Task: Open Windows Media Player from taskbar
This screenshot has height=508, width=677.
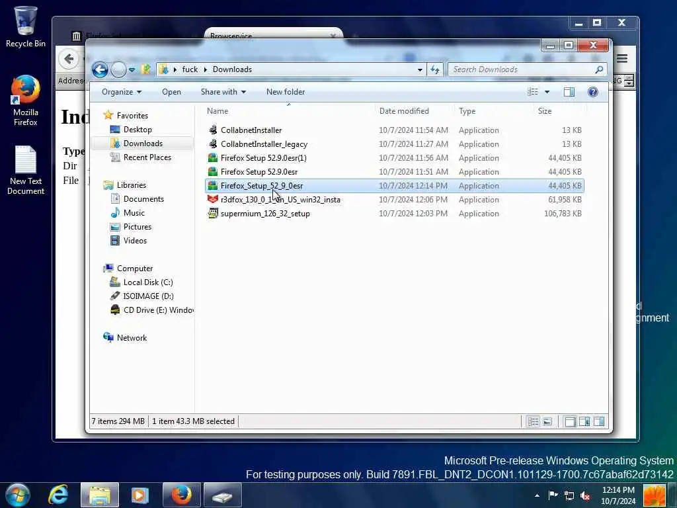Action: 140,495
